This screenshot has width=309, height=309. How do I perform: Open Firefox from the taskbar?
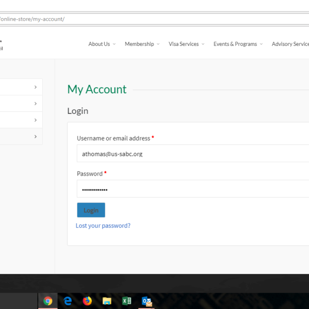[87, 301]
